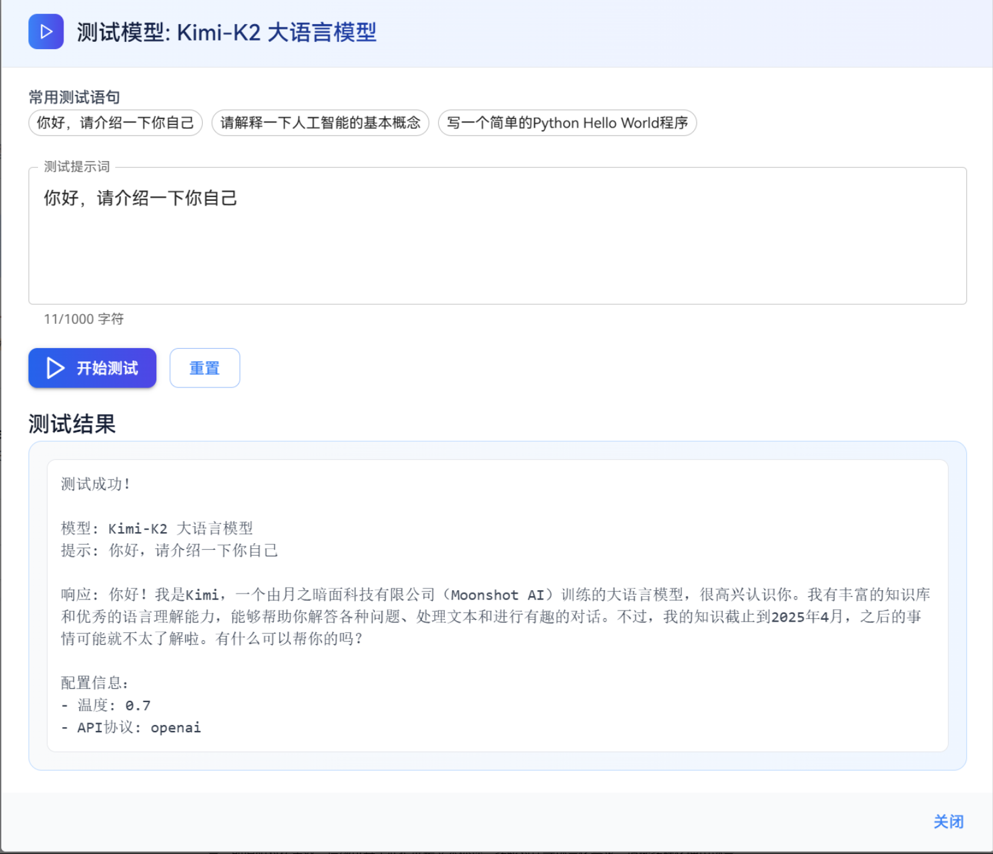Click the 关闭 link to close the dialog
993x854 pixels.
[949, 821]
